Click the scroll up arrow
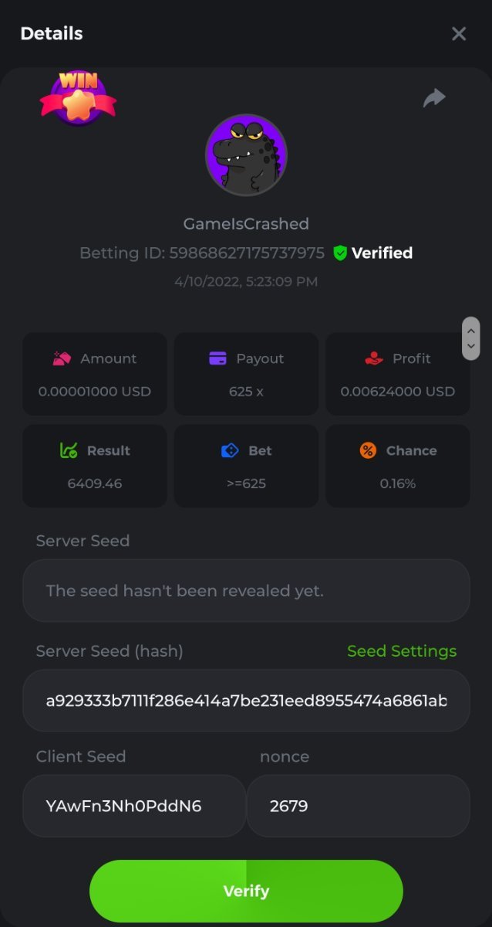This screenshot has width=492, height=927. (470, 329)
